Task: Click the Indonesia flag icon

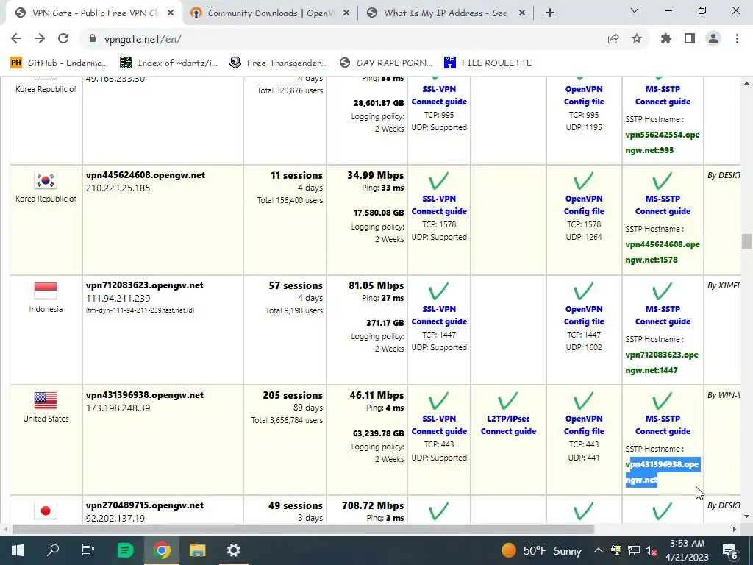Action: point(46,291)
